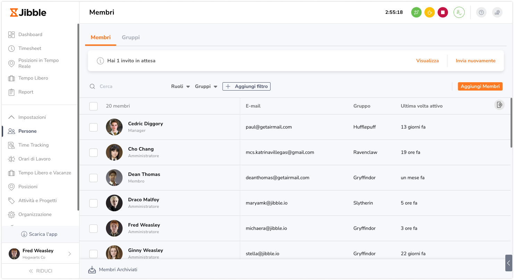The image size is (514, 280).
Task: Click the Dashboard grid icon
Action: [11, 34]
